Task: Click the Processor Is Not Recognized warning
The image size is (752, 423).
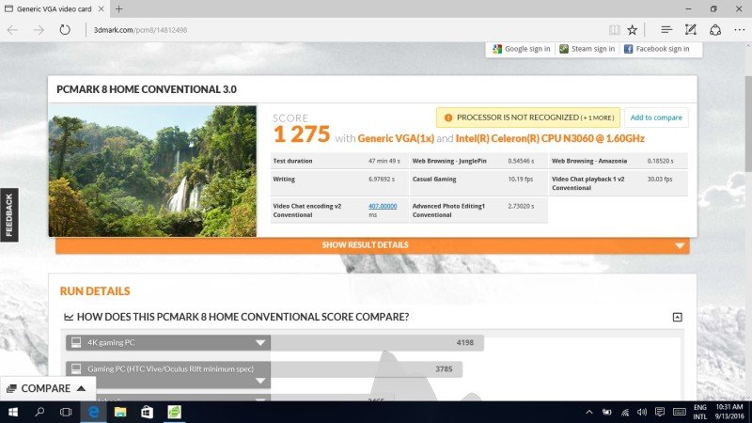Action: click(526, 117)
